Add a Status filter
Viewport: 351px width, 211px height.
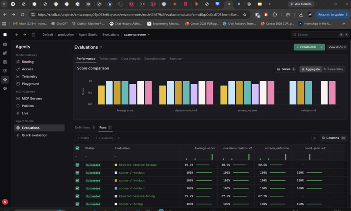point(83,138)
